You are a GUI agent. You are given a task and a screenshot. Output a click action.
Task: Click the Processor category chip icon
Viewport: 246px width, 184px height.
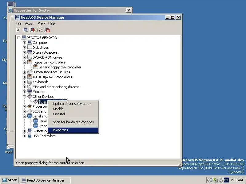coord(30,106)
